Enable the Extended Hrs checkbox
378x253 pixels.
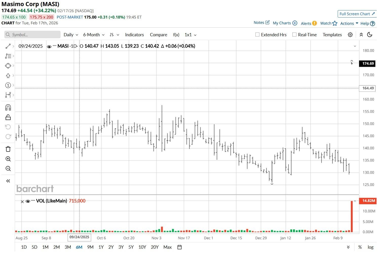click(257, 35)
